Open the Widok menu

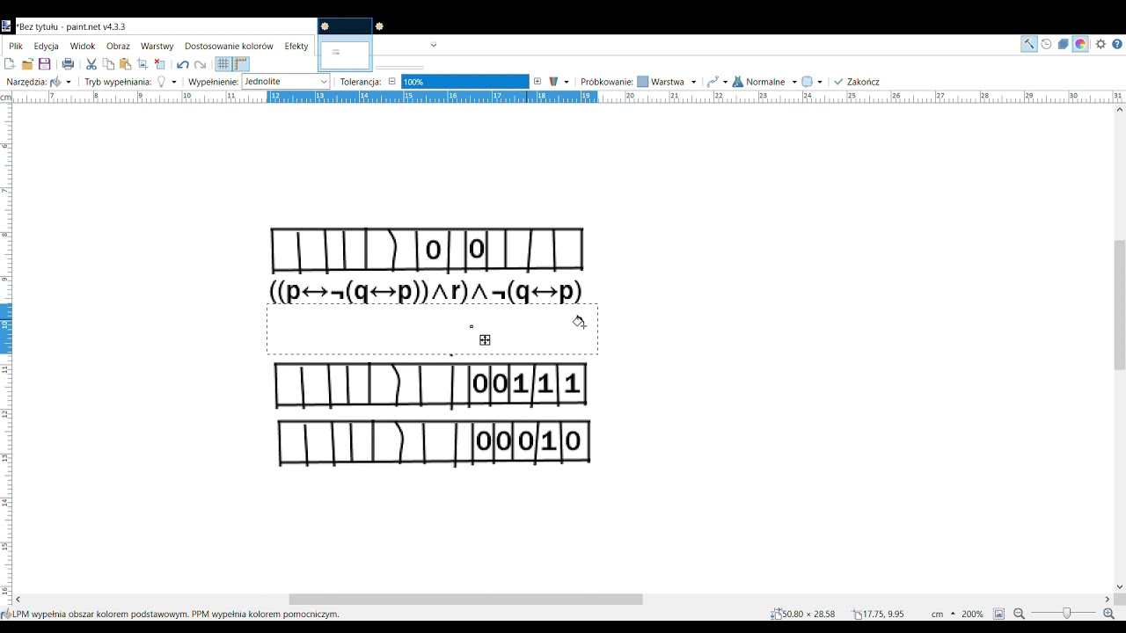(x=83, y=46)
